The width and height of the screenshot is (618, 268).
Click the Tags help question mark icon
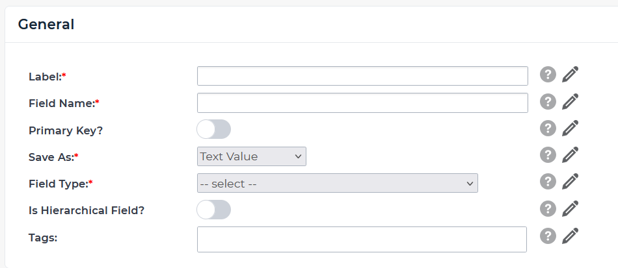[548, 236]
